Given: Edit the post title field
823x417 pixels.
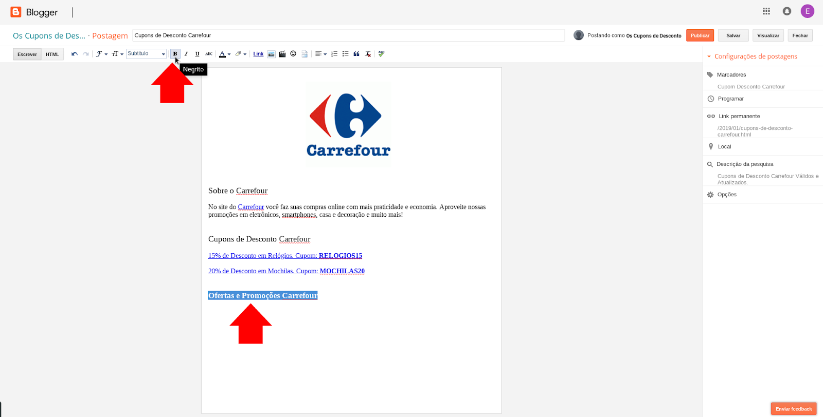Looking at the screenshot, I should click(348, 35).
